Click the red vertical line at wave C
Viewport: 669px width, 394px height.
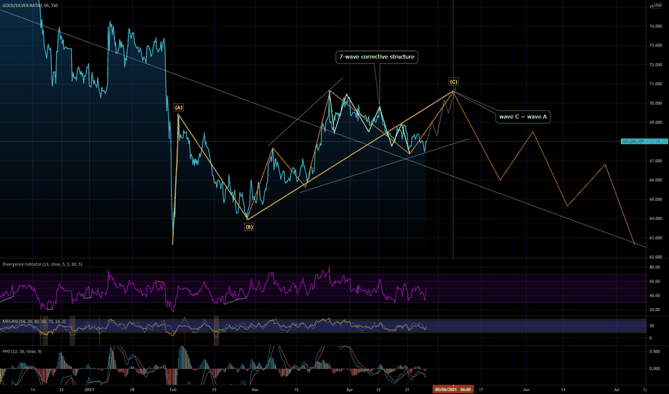(x=453, y=170)
